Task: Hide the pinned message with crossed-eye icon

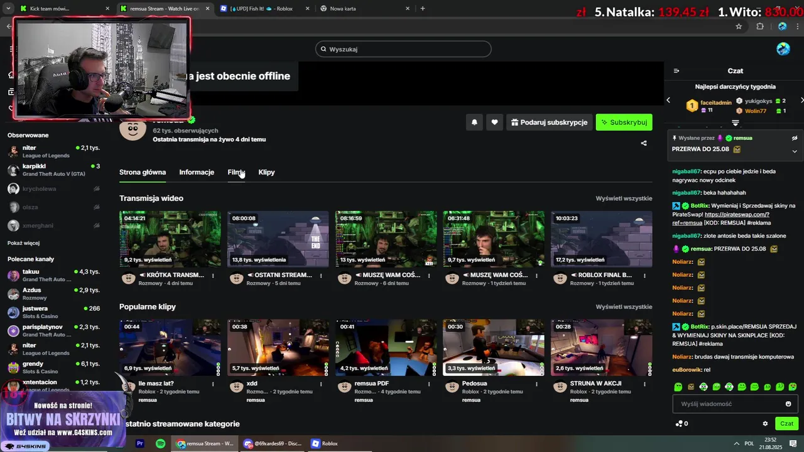Action: click(794, 138)
